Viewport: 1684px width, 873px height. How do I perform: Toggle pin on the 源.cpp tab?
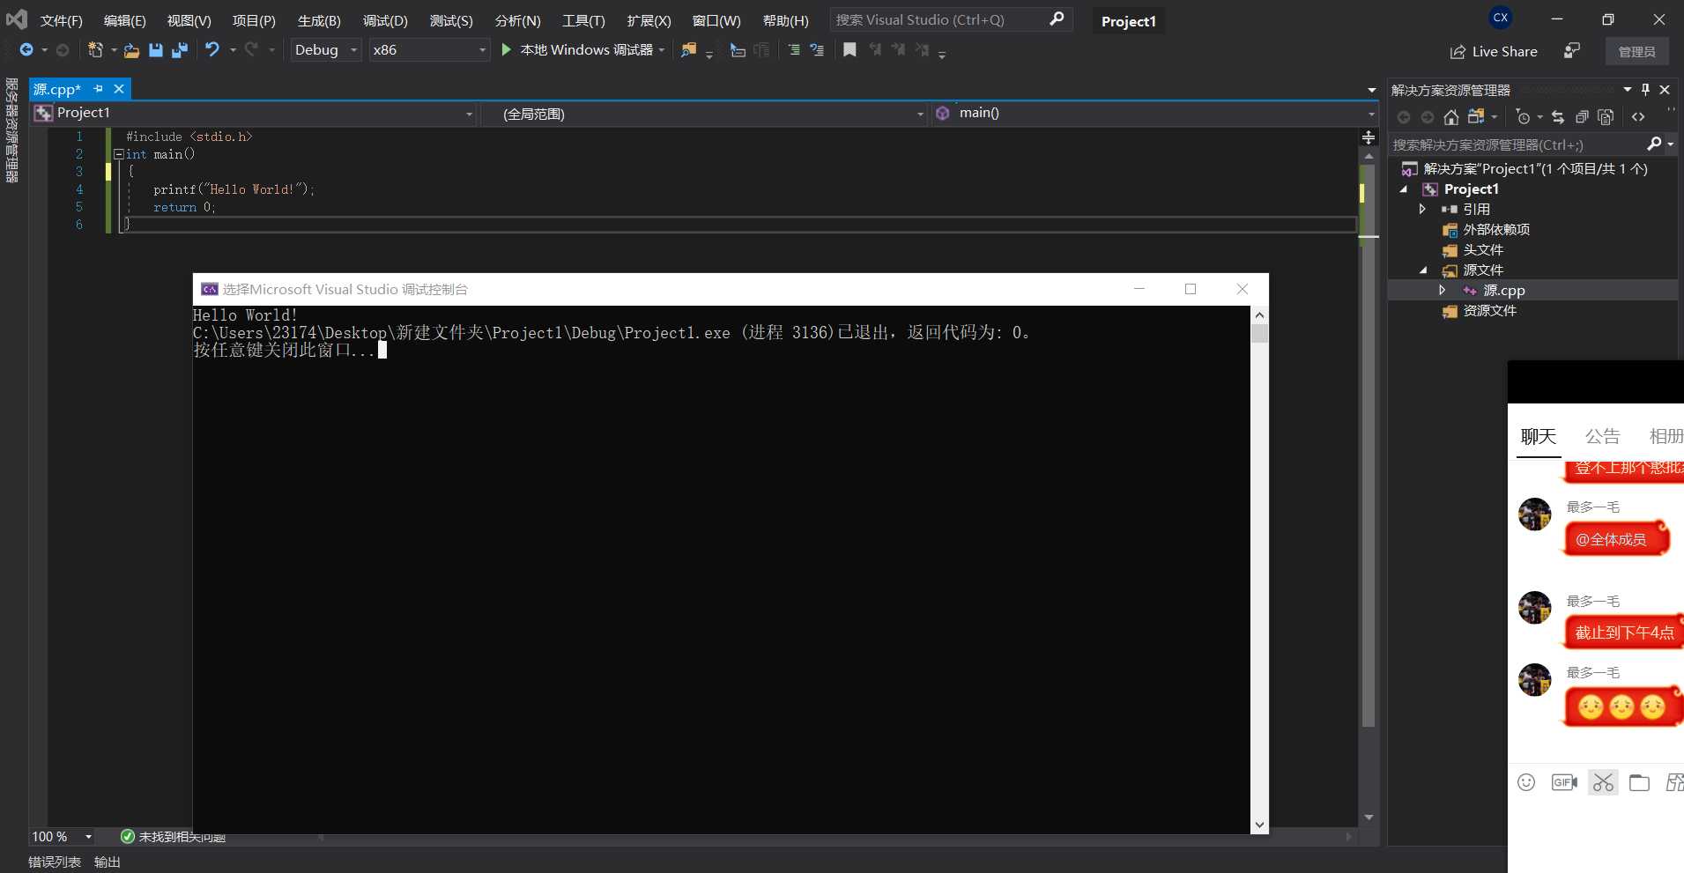coord(99,89)
